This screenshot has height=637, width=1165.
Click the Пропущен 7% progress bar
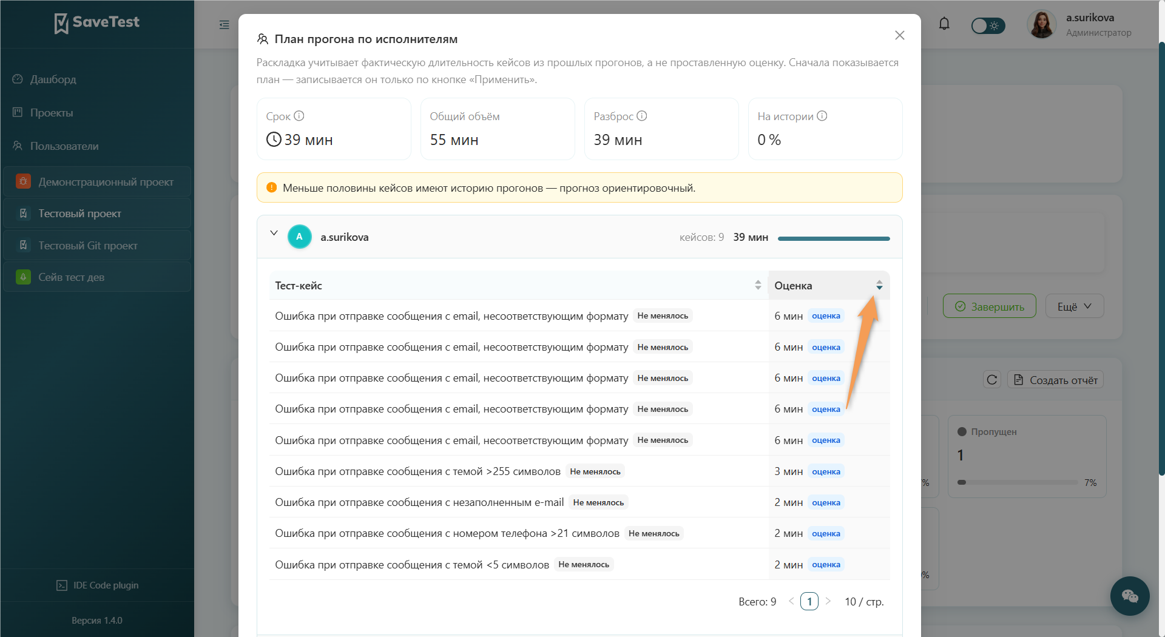tap(1018, 482)
